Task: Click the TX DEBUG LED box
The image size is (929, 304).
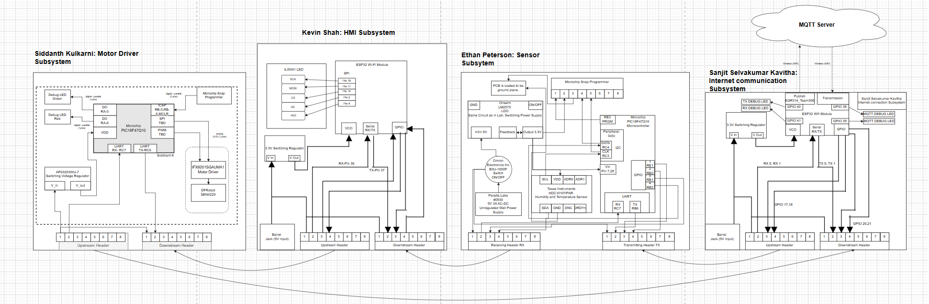Action: [755, 102]
